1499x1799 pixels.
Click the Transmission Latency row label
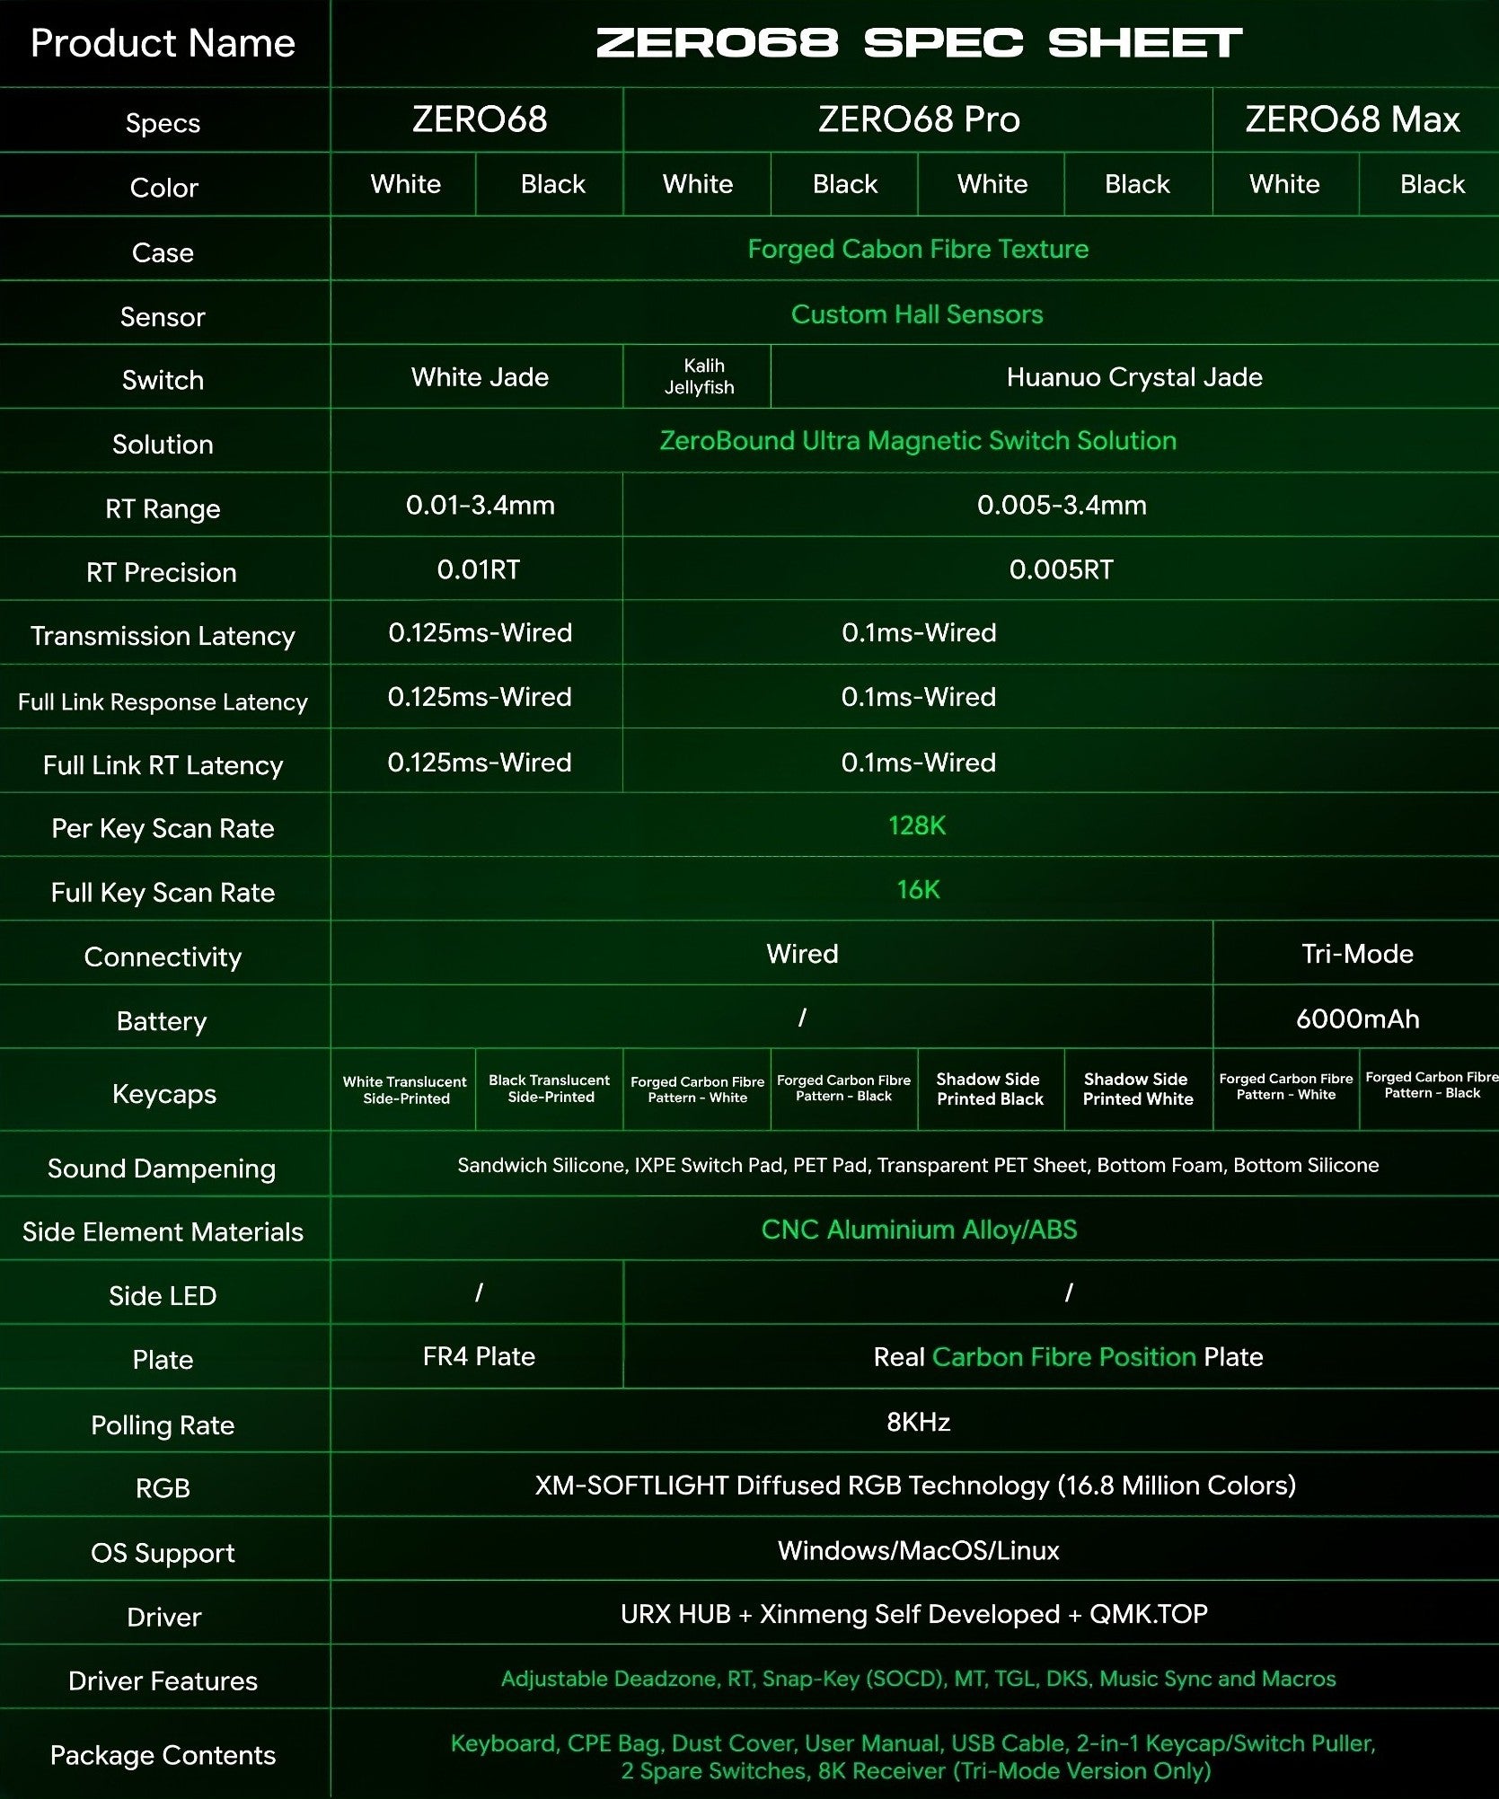(x=163, y=636)
